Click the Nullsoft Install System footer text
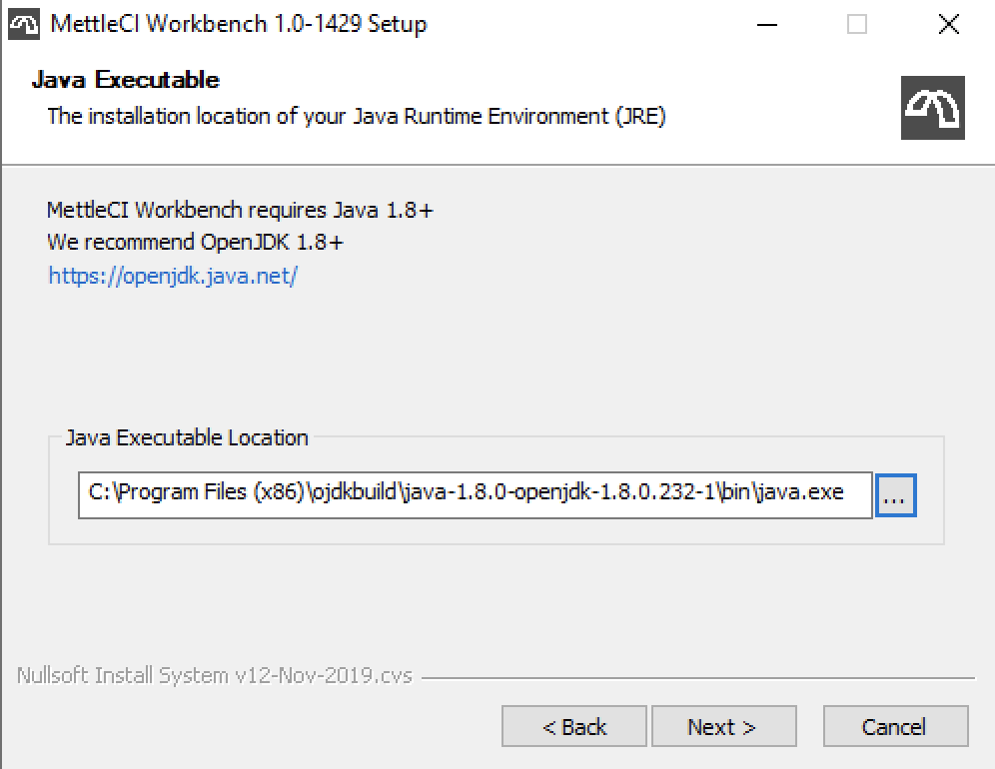 coord(211,675)
